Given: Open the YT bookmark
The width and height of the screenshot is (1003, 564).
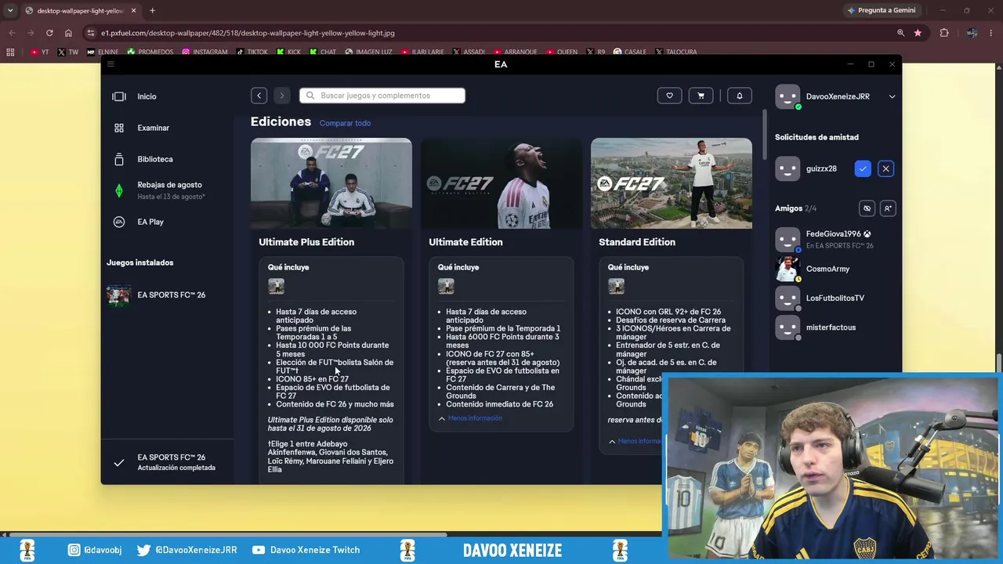Looking at the screenshot, I should click(x=39, y=52).
